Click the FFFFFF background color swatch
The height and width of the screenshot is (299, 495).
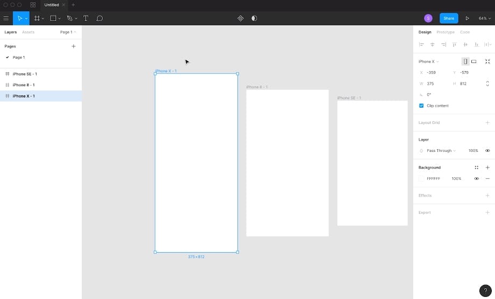click(x=421, y=178)
